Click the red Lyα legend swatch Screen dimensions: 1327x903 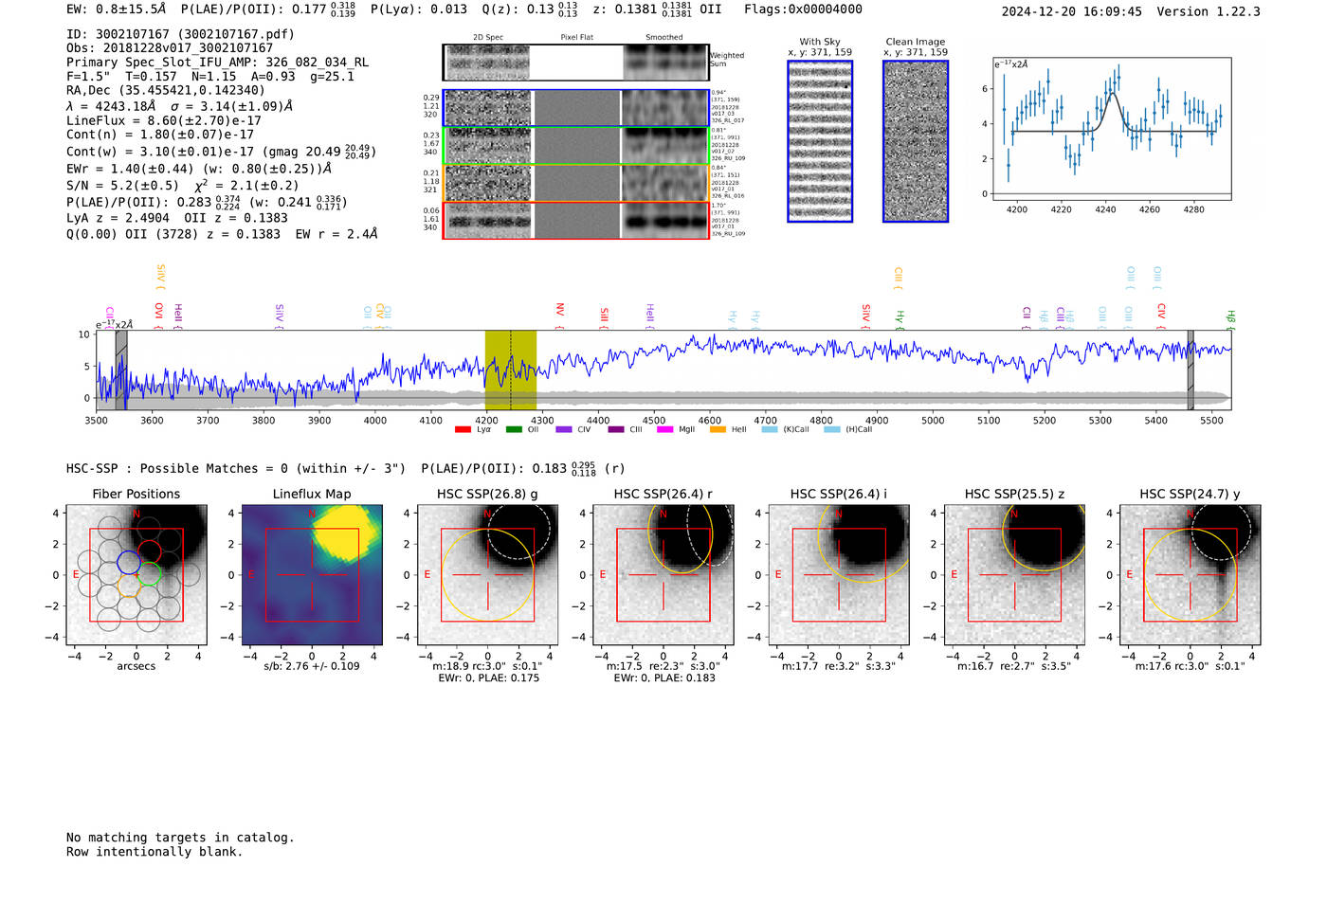coord(463,430)
